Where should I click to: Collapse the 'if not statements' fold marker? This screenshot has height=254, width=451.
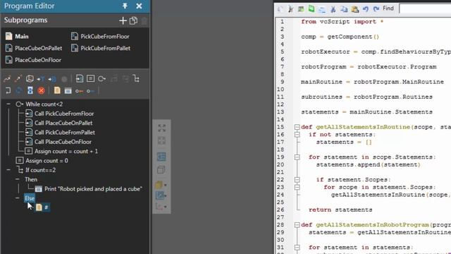[297, 135]
